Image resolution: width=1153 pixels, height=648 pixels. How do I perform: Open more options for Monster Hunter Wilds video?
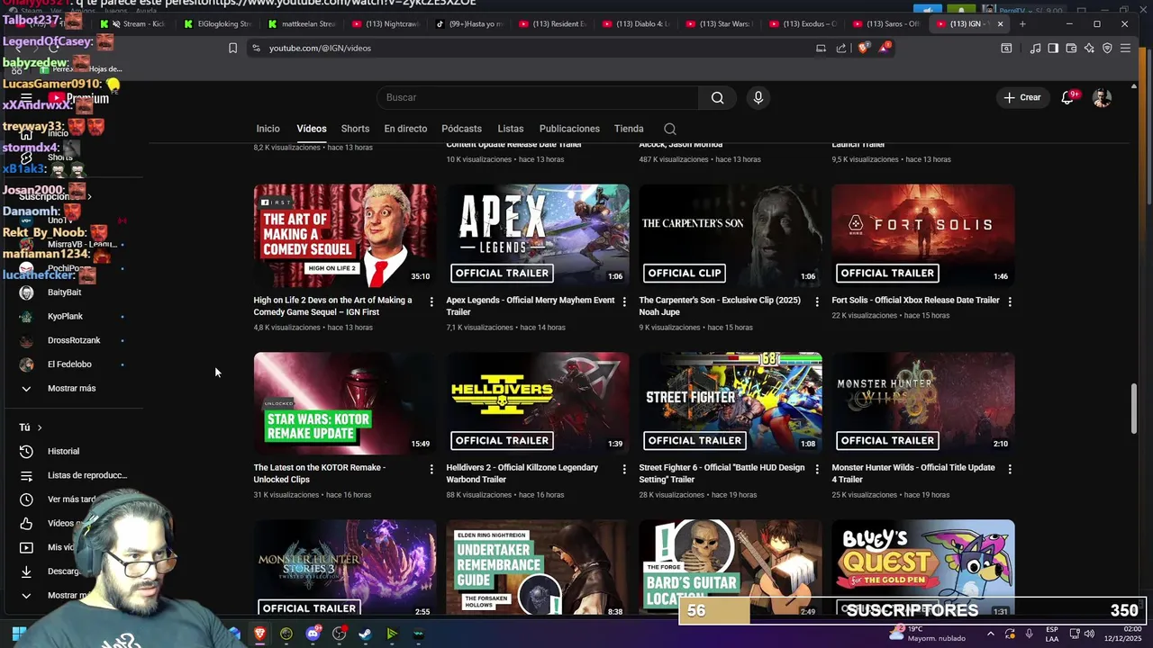click(x=1010, y=469)
